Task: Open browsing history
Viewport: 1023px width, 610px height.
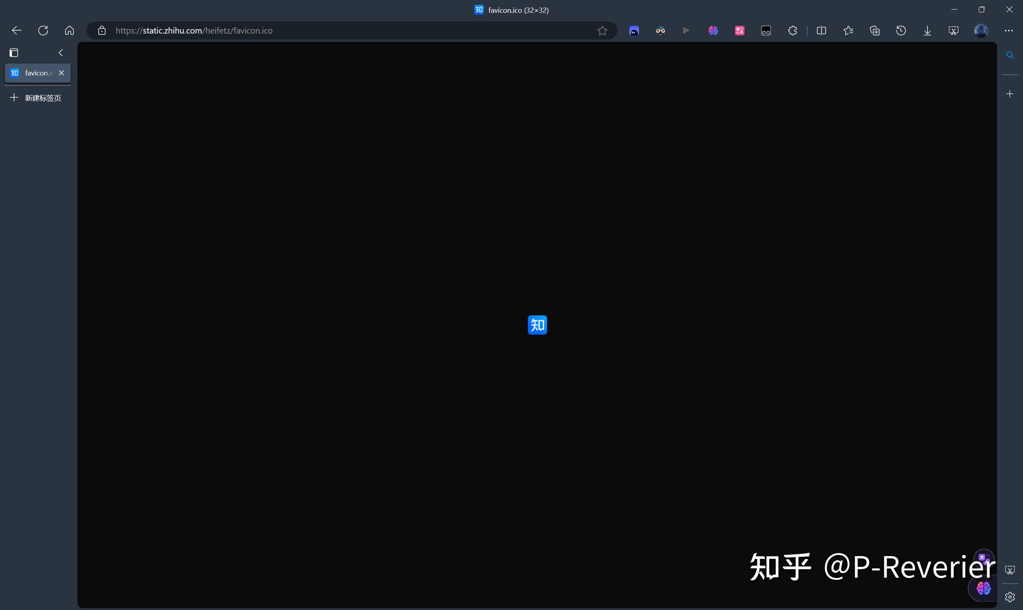Action: click(901, 30)
